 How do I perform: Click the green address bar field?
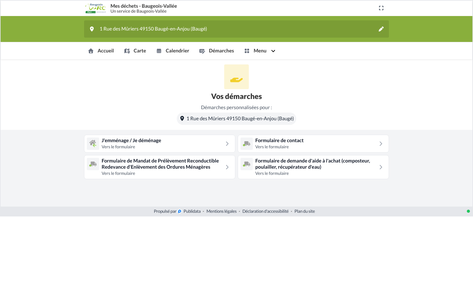[236, 29]
